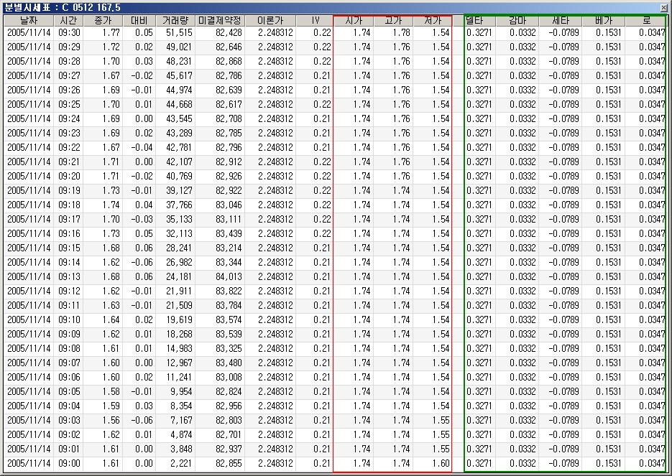Click the IV column header
This screenshot has width=672, height=476.
315,20
